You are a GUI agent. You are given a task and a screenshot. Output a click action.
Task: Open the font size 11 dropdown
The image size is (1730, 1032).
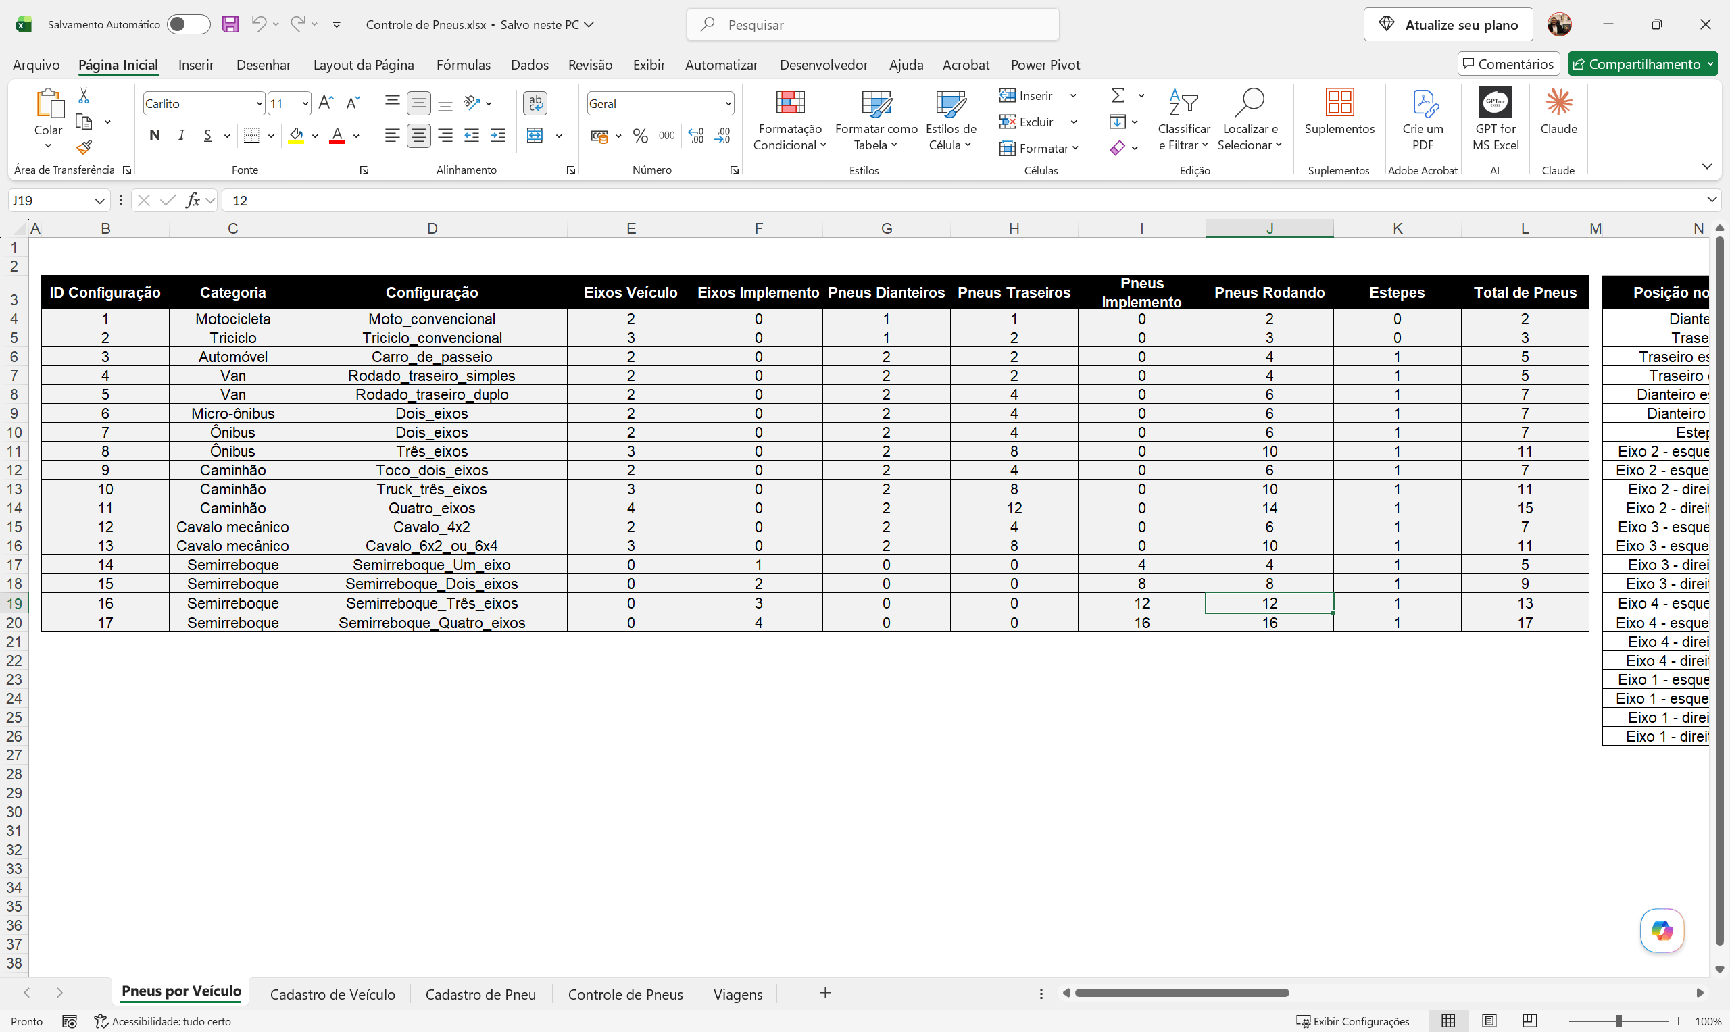(305, 103)
